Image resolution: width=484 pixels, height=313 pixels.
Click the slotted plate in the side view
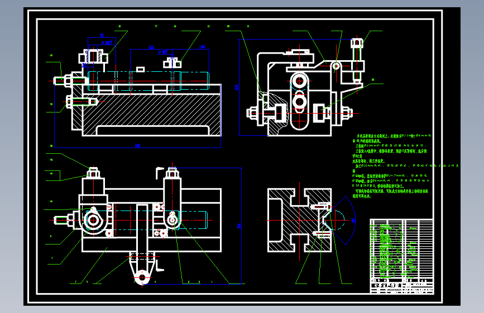pos(299,101)
